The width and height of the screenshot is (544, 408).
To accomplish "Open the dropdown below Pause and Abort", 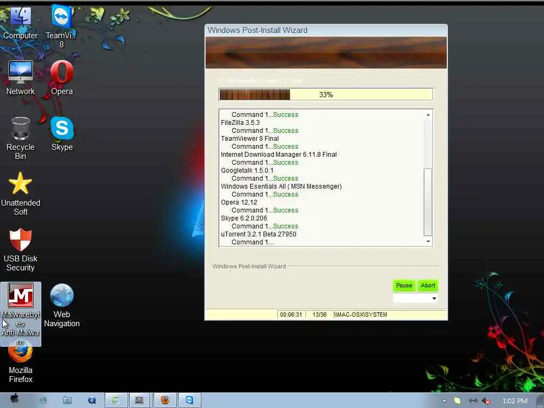I will point(415,298).
